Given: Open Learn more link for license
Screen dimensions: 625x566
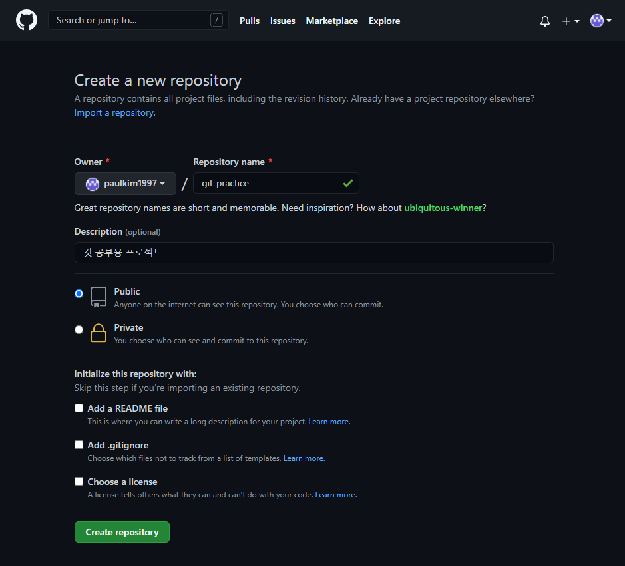Looking at the screenshot, I should click(x=336, y=495).
